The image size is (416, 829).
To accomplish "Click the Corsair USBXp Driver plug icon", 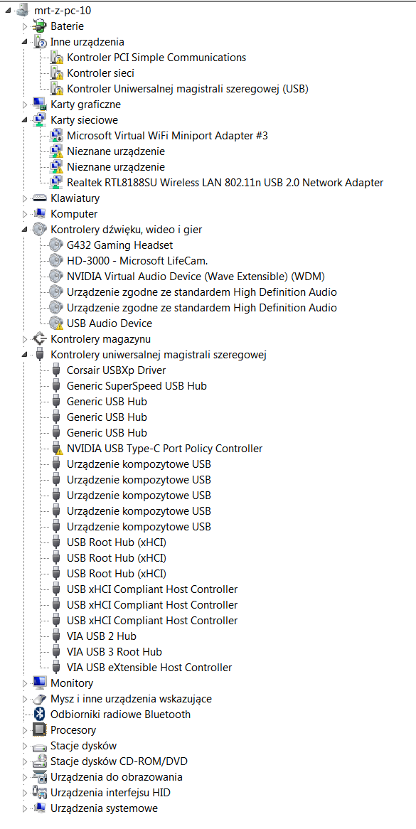I will (56, 370).
